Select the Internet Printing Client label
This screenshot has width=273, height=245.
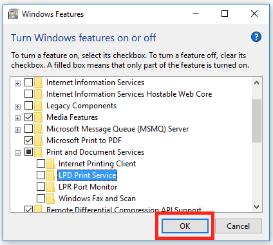click(97, 164)
